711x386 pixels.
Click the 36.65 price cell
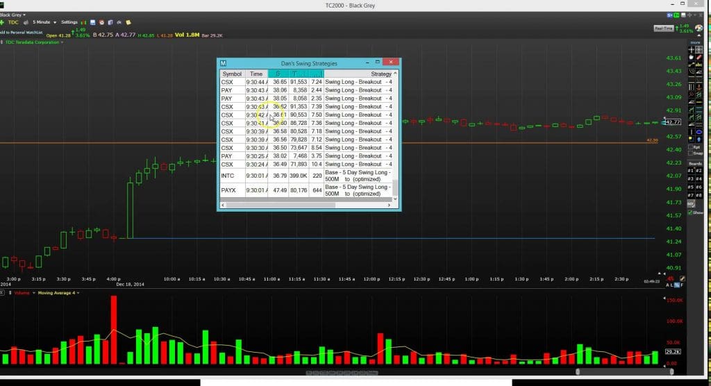pyautogui.click(x=280, y=82)
